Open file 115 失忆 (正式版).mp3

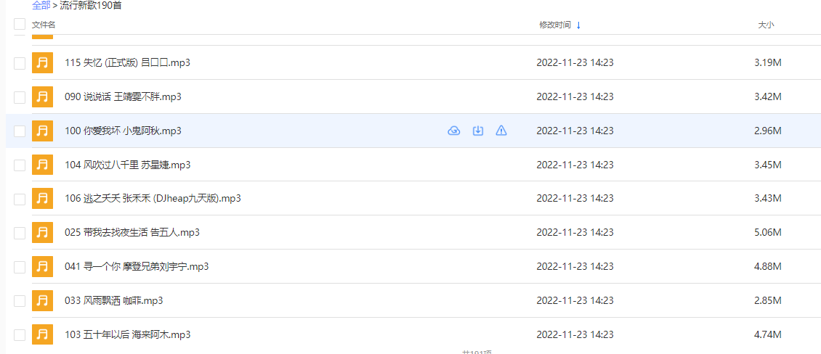(127, 62)
